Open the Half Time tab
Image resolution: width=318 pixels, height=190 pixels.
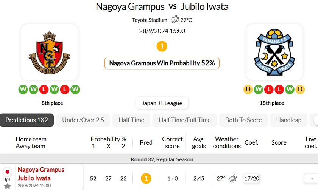pos(131,120)
